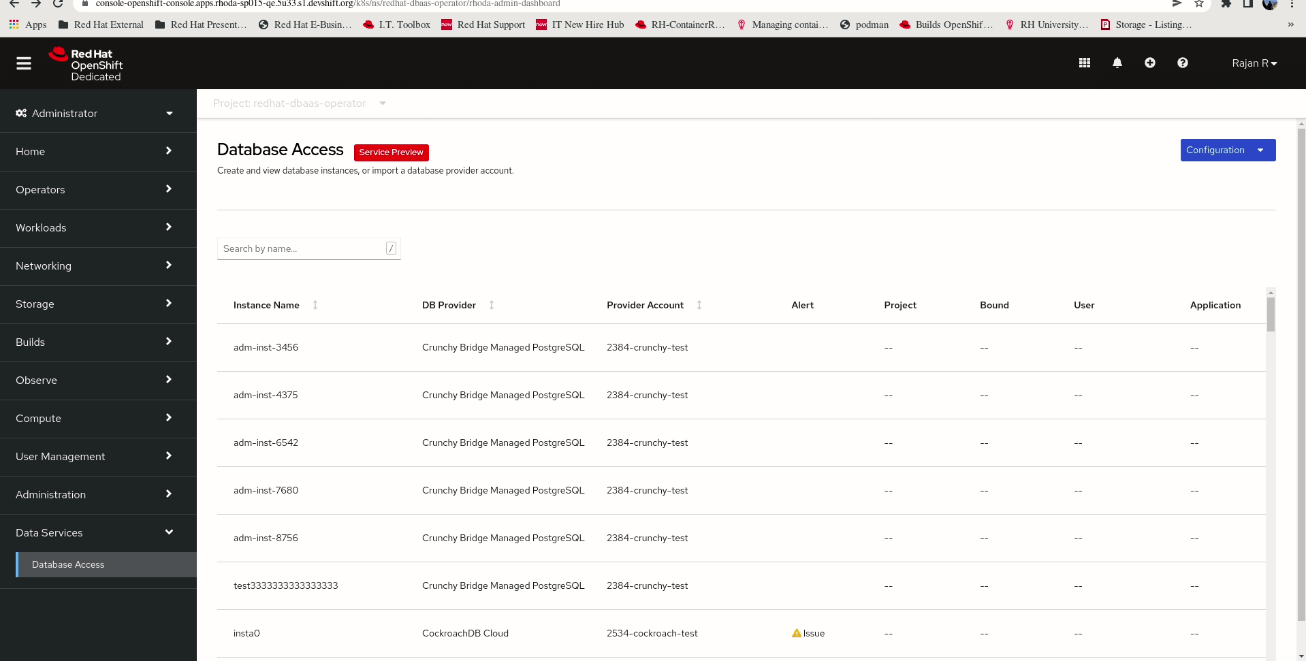Sort by DB Provider column
Image resolution: width=1306 pixels, height=661 pixels.
pos(492,305)
